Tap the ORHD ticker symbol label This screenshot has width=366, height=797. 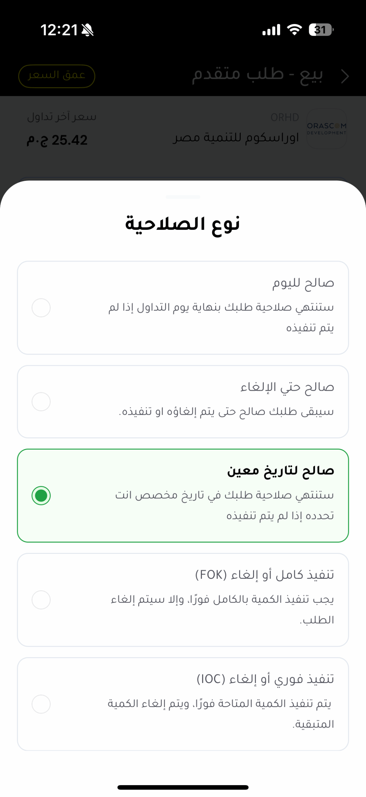(x=285, y=117)
